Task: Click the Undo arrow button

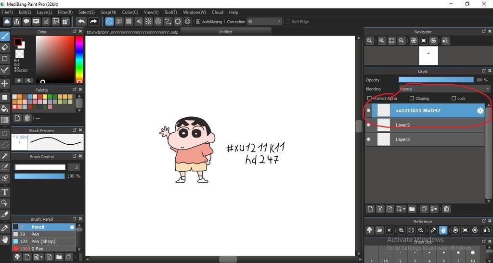Action: [x=81, y=21]
